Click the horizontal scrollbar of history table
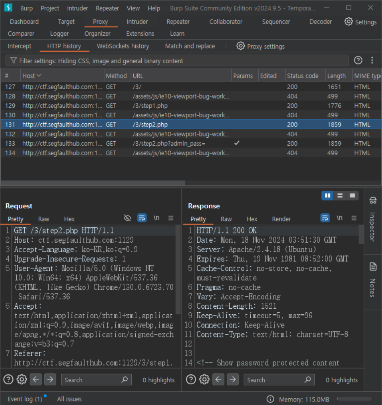 coord(93,183)
